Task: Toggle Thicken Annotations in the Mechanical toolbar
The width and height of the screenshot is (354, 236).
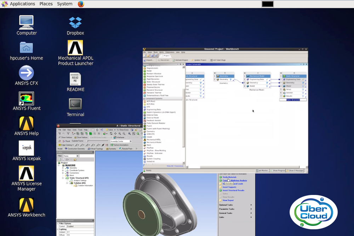Action: [x=119, y=145]
